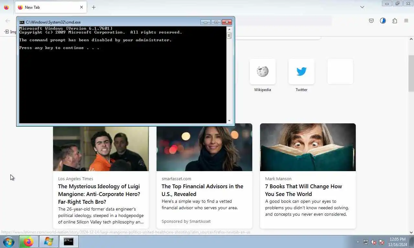Open Firefox hamburger application menu

click(x=406, y=21)
